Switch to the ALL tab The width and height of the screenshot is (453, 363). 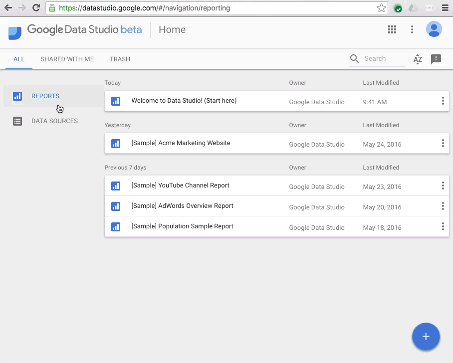19,59
